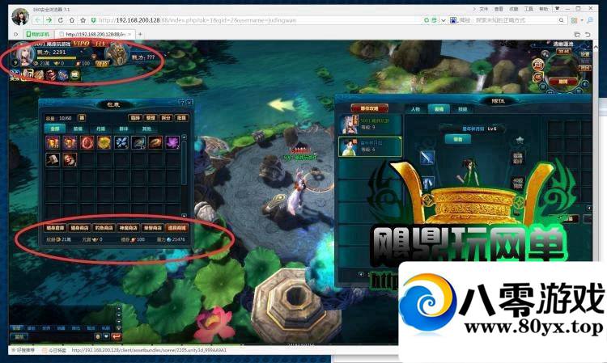607x363 pixels.
Task: Open the Baidu paw search engine icon
Action: click(453, 20)
